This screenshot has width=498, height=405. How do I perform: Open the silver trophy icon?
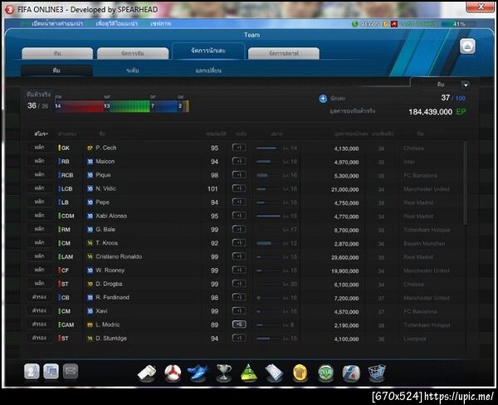point(223,373)
